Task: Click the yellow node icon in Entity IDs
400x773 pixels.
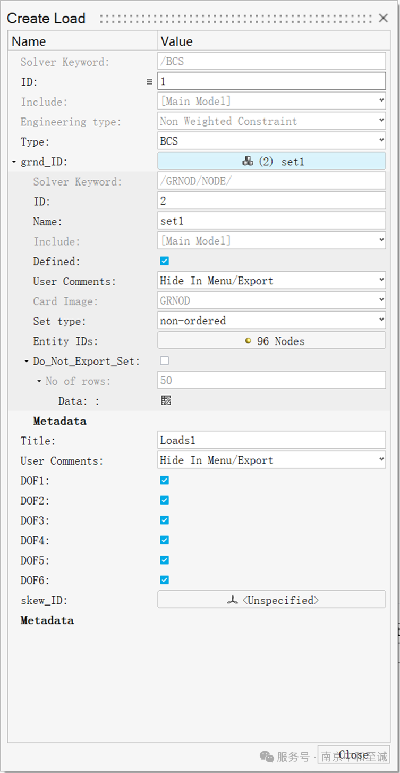Action: pos(248,341)
